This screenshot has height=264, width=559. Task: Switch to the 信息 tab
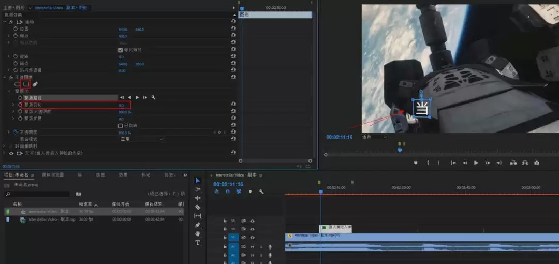coord(100,175)
